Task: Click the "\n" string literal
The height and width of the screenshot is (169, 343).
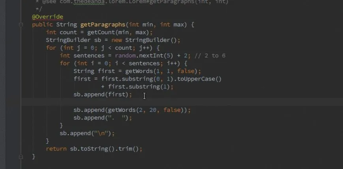Action: click(103, 133)
